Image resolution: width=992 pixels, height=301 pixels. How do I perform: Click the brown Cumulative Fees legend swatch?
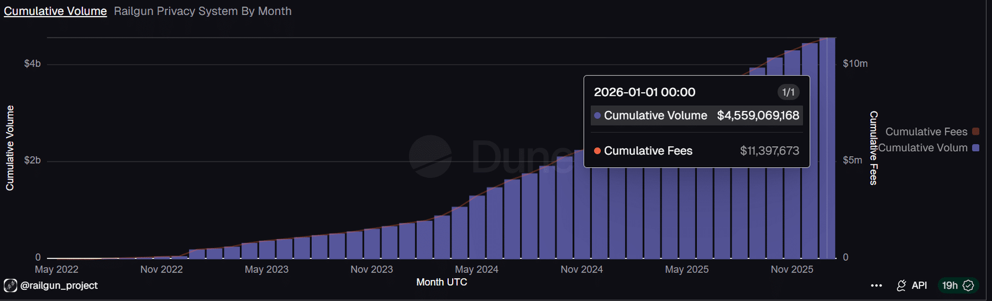click(x=976, y=131)
